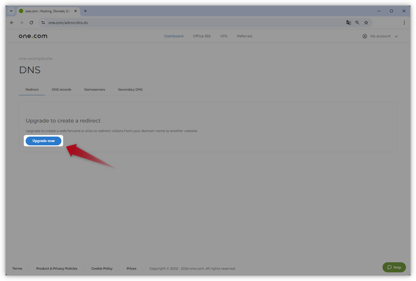This screenshot has width=416, height=281.
Task: Click the Upgrade now button
Action: (43, 141)
